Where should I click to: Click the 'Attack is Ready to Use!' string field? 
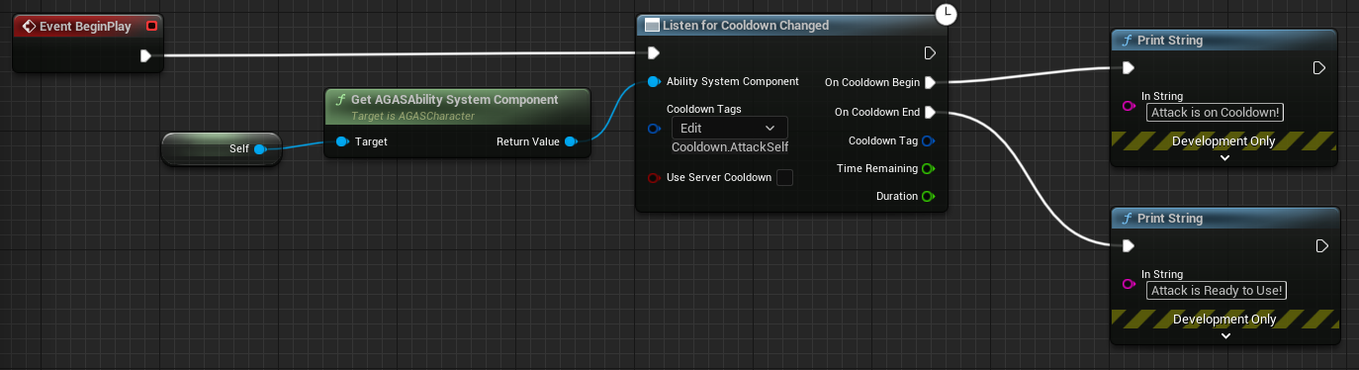(x=1217, y=290)
